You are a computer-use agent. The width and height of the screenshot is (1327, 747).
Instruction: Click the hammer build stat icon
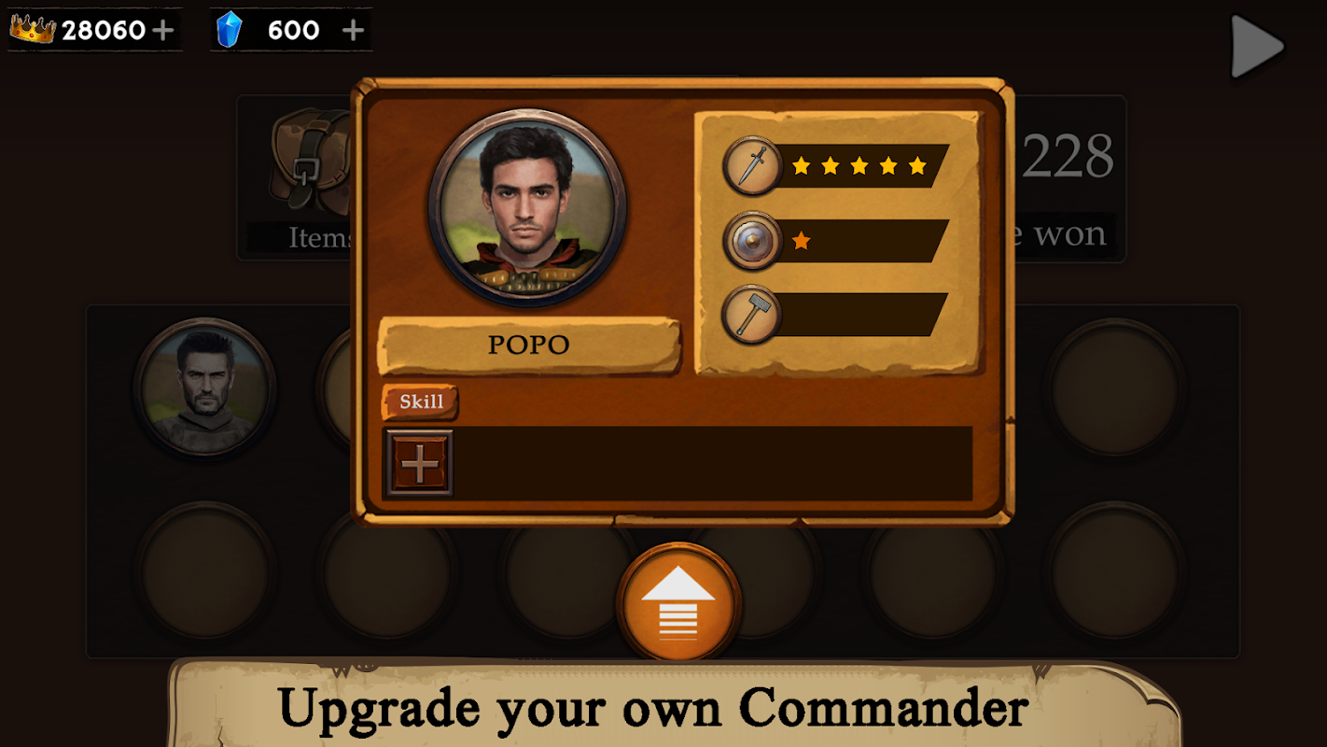coord(752,315)
